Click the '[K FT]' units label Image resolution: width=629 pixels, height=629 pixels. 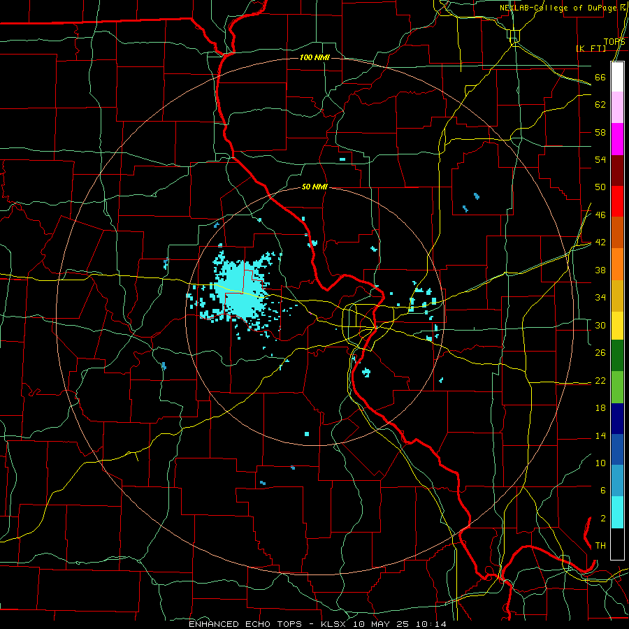tap(591, 48)
